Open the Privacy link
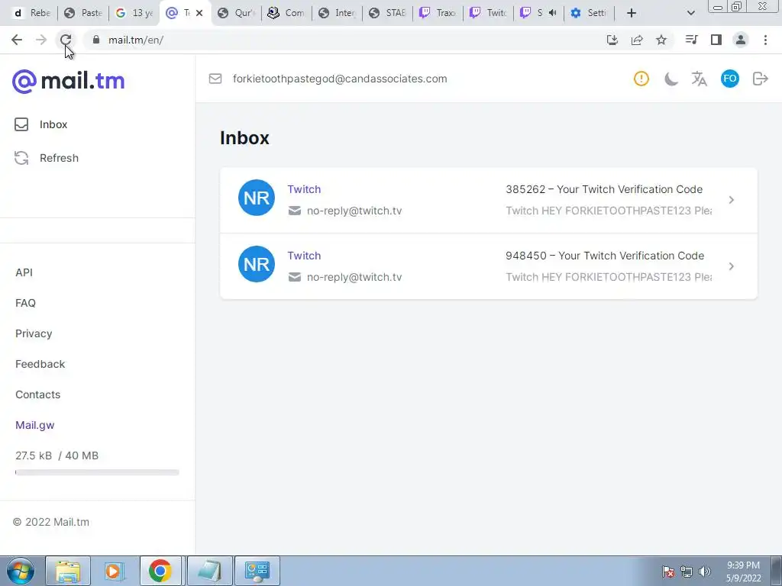The width and height of the screenshot is (782, 586). [x=34, y=333]
